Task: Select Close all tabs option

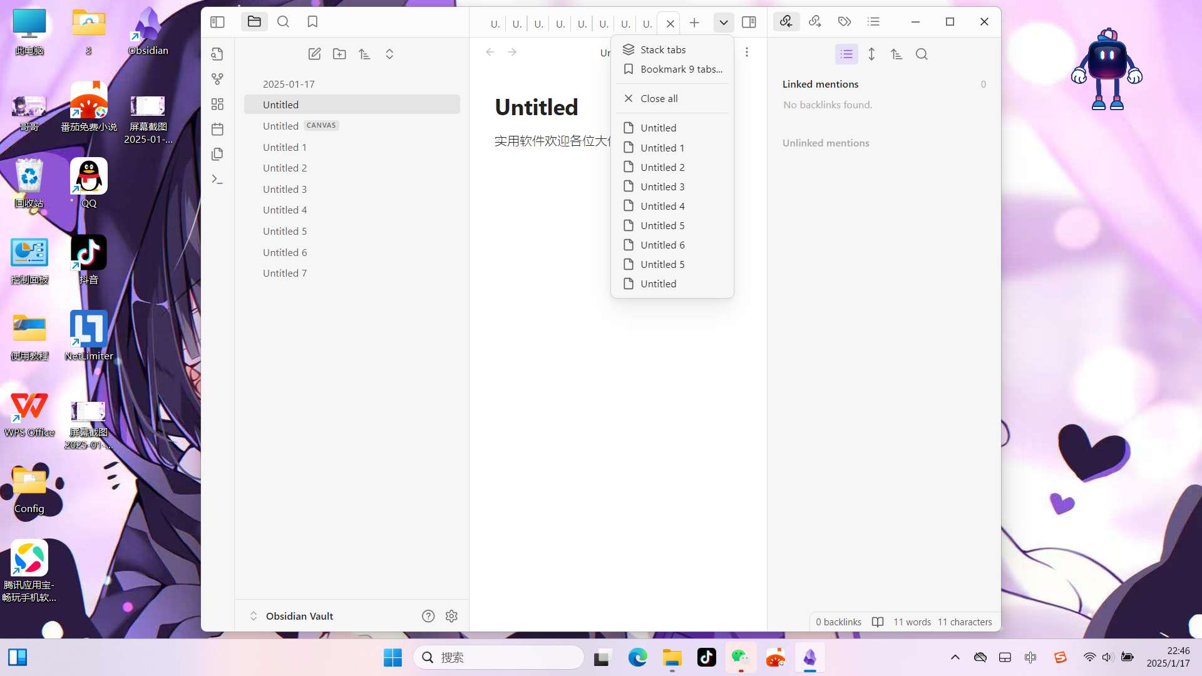Action: pyautogui.click(x=659, y=98)
